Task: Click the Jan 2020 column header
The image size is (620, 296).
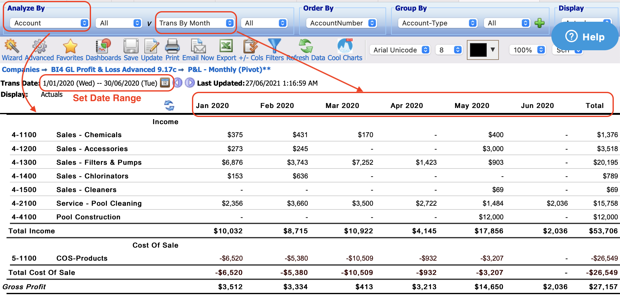Action: (212, 105)
